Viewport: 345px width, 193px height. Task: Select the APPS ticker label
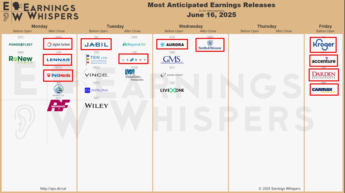click(58, 37)
